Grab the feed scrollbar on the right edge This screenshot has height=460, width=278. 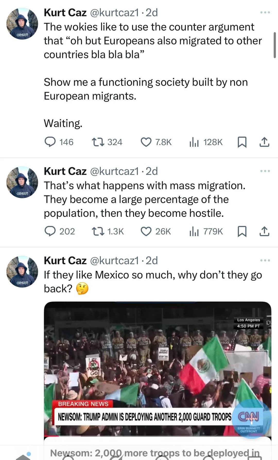click(275, 45)
